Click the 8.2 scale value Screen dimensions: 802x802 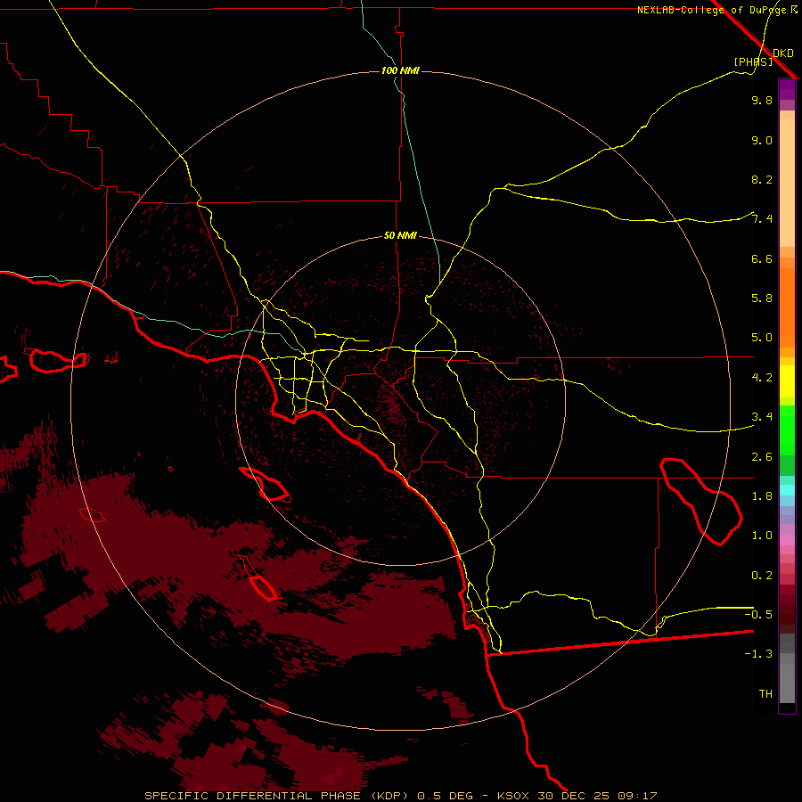tap(762, 179)
